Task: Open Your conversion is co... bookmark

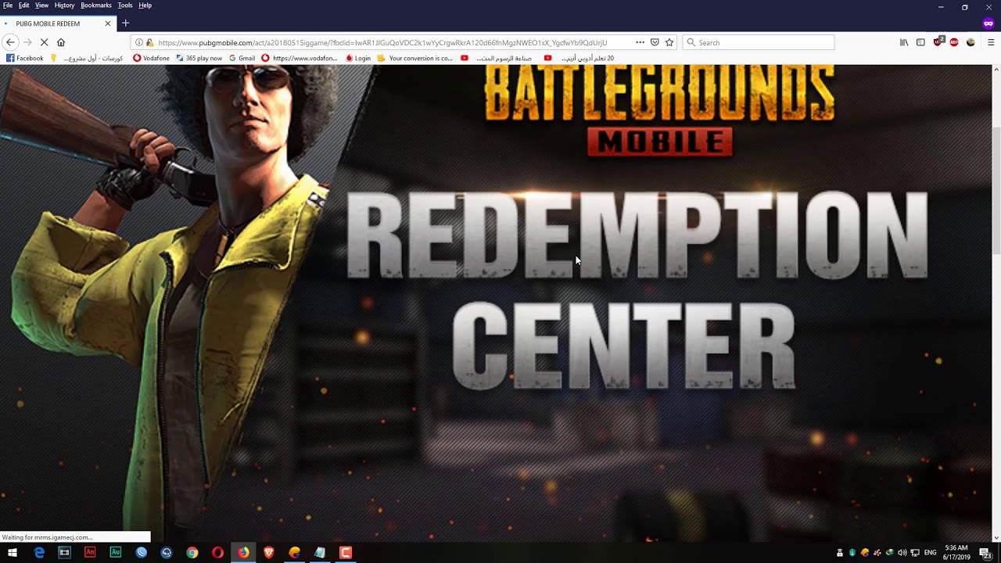Action: point(415,59)
